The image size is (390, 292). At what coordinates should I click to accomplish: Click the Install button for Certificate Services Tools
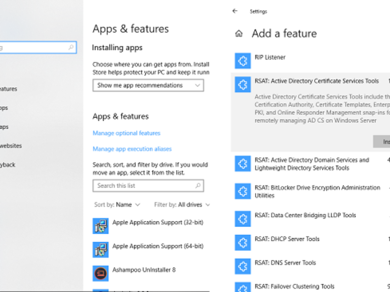383,142
